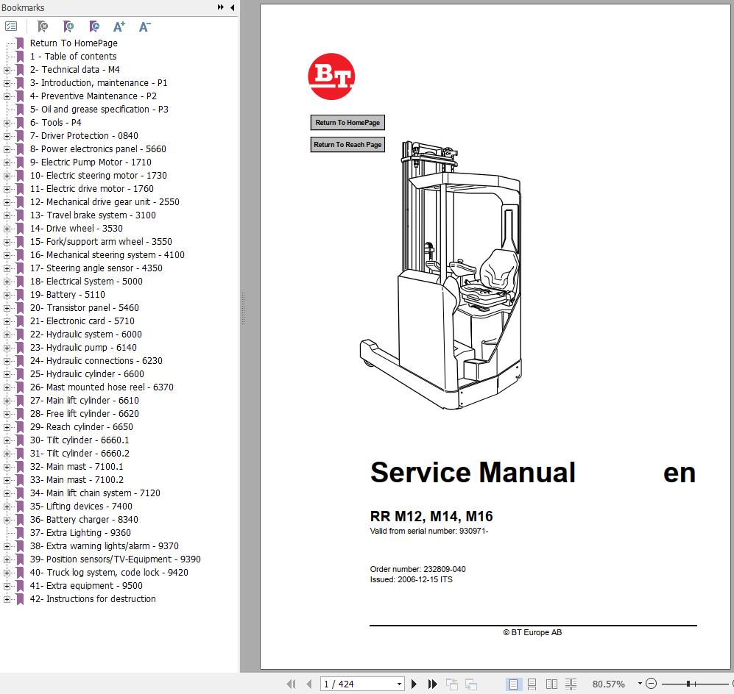Decrease bookmark font size with A-
Screen dimensions: 734x694
point(144,26)
